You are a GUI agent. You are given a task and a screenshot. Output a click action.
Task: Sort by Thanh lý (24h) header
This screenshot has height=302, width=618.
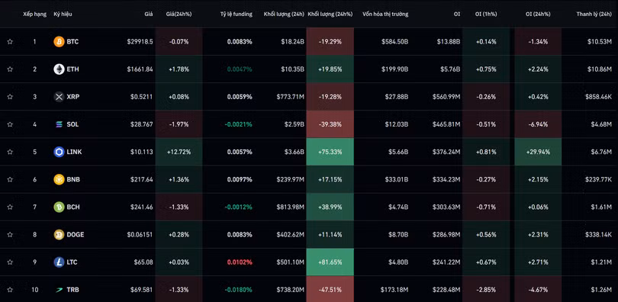coord(594,14)
